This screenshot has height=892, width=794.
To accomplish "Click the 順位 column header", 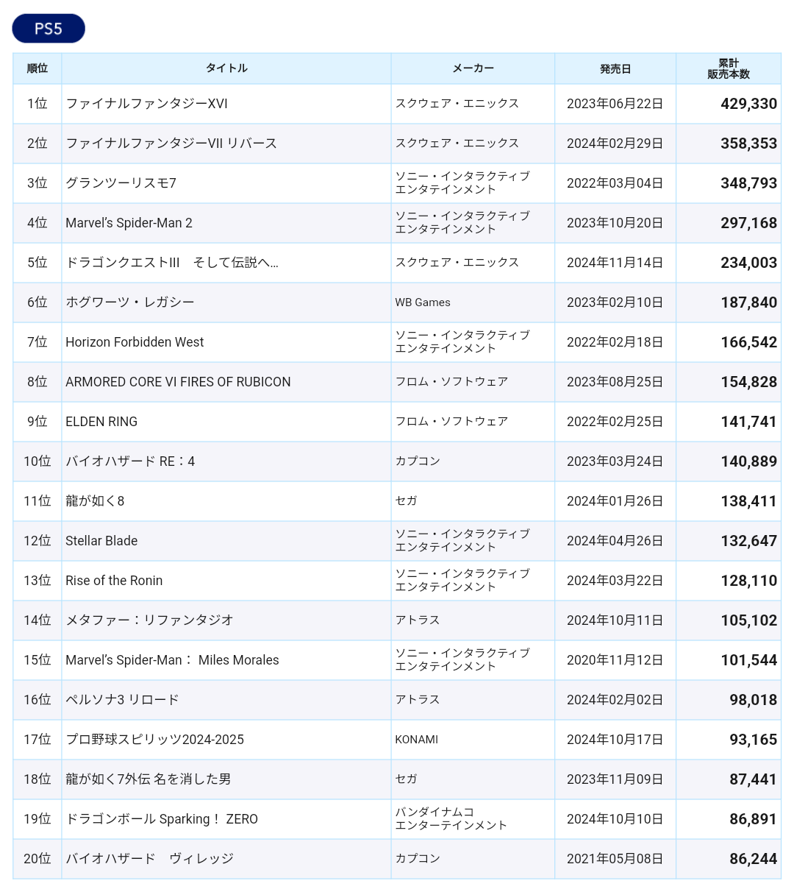I will [x=37, y=68].
